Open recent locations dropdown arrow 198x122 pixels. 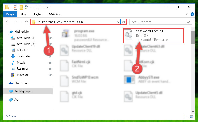[21, 22]
